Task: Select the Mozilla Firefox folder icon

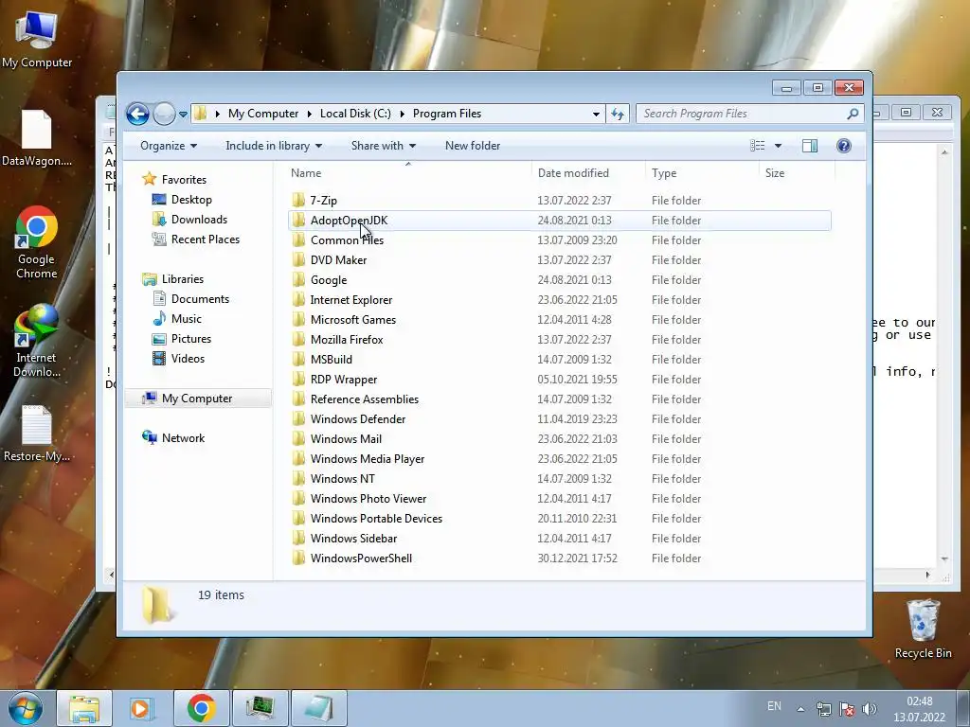Action: coord(298,339)
